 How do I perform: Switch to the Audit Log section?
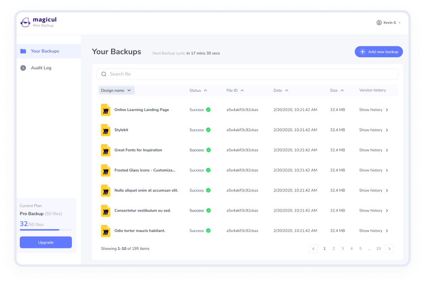[x=41, y=68]
